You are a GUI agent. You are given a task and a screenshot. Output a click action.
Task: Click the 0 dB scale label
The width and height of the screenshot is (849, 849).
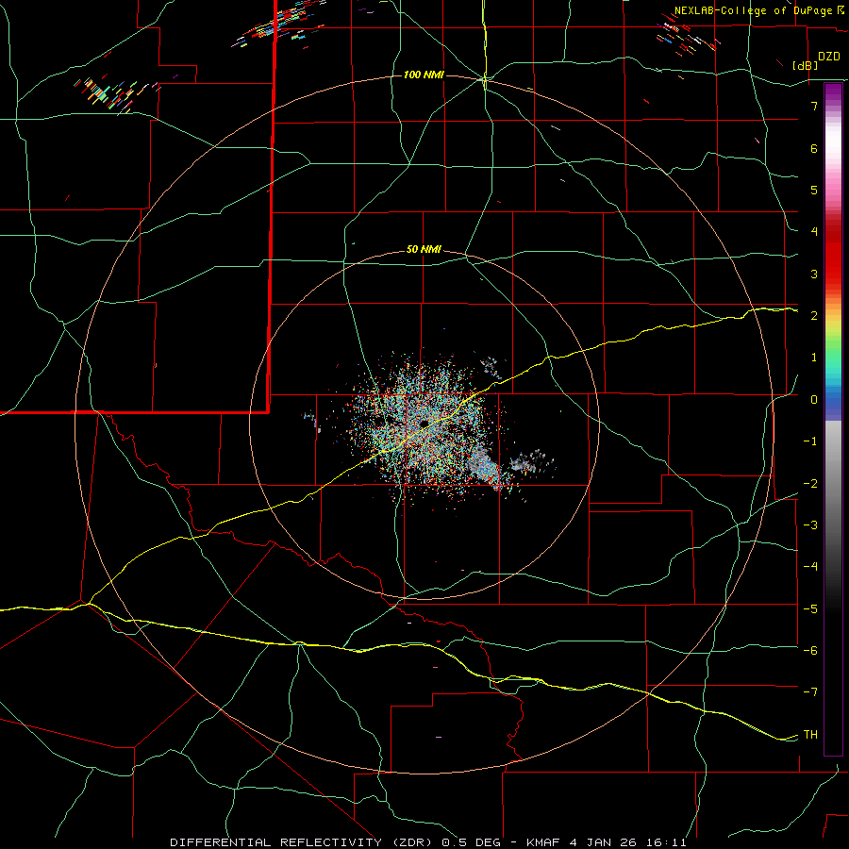point(814,400)
